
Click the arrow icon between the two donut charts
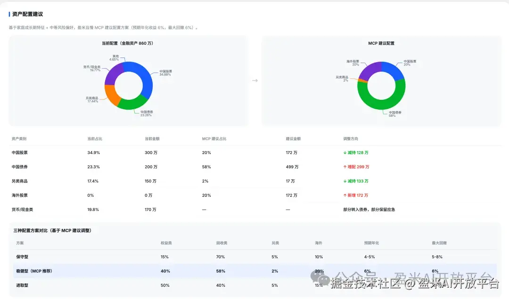click(254, 80)
